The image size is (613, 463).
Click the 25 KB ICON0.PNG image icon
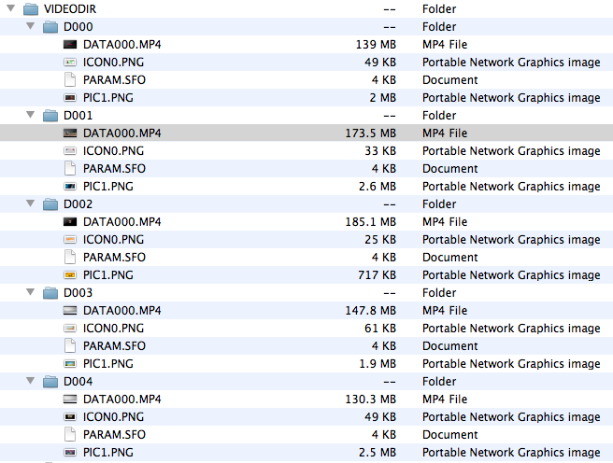(x=70, y=239)
